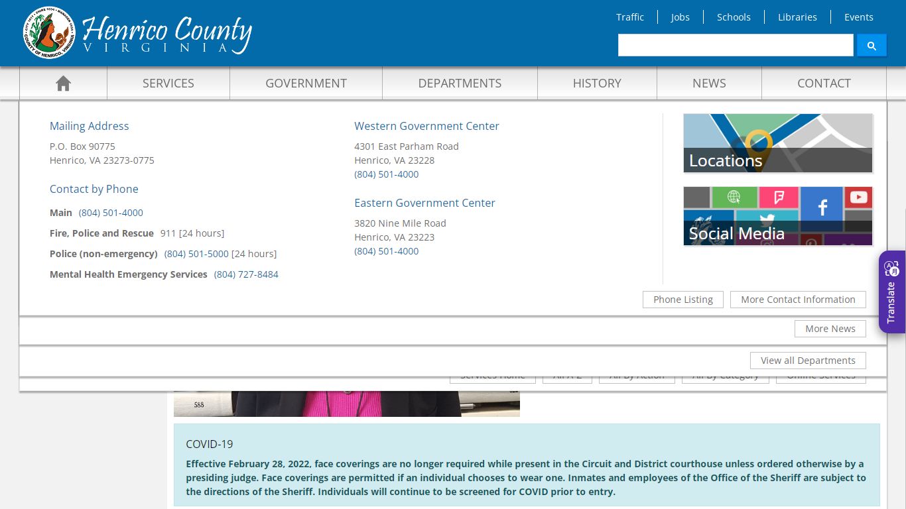Open the Services menu
Image resolution: width=906 pixels, height=509 pixels.
(x=168, y=83)
